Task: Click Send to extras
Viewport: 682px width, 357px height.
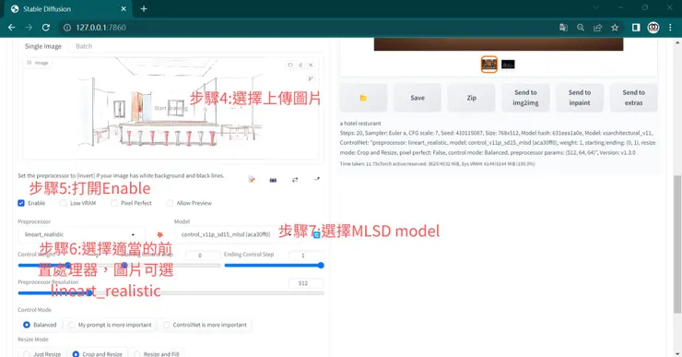Action: 634,98
